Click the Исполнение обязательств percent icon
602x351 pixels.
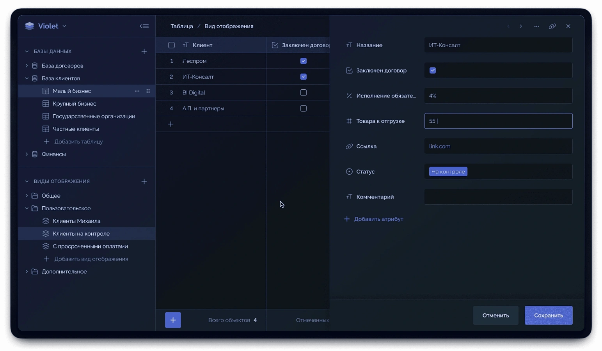pos(349,96)
